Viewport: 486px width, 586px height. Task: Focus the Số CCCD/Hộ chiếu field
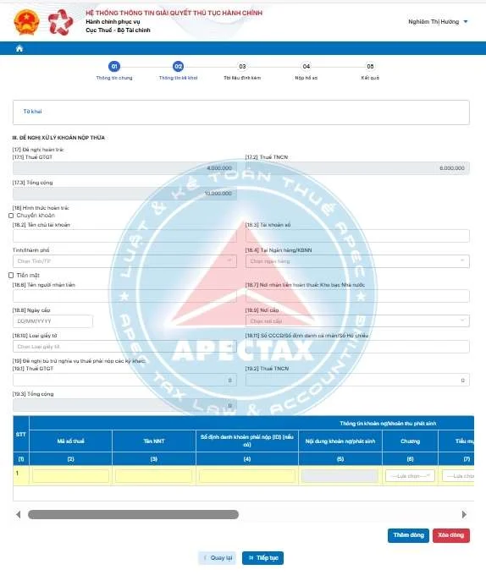pyautogui.click(x=357, y=347)
